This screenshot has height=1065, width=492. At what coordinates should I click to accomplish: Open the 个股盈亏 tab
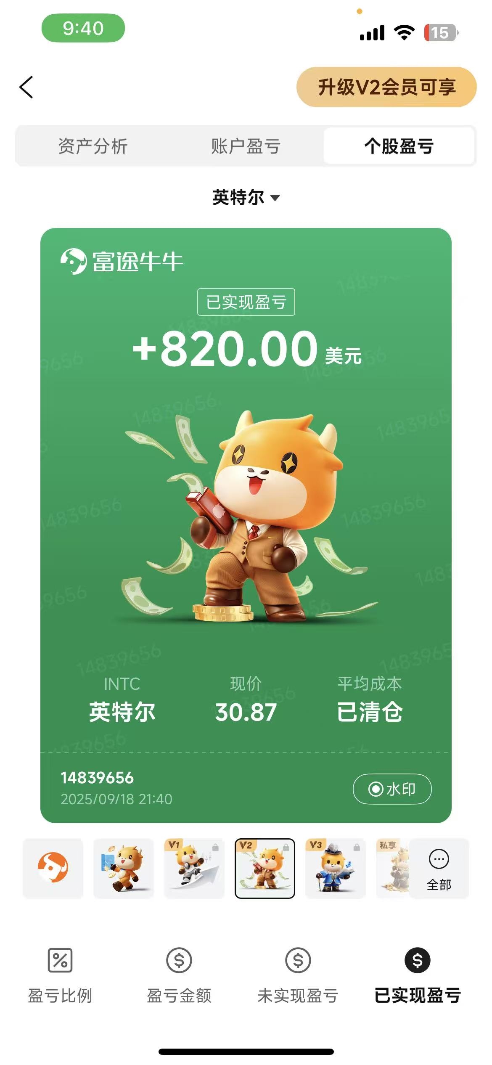coord(399,146)
